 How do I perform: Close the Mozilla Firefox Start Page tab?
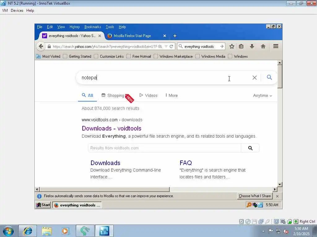pyautogui.click(x=165, y=36)
